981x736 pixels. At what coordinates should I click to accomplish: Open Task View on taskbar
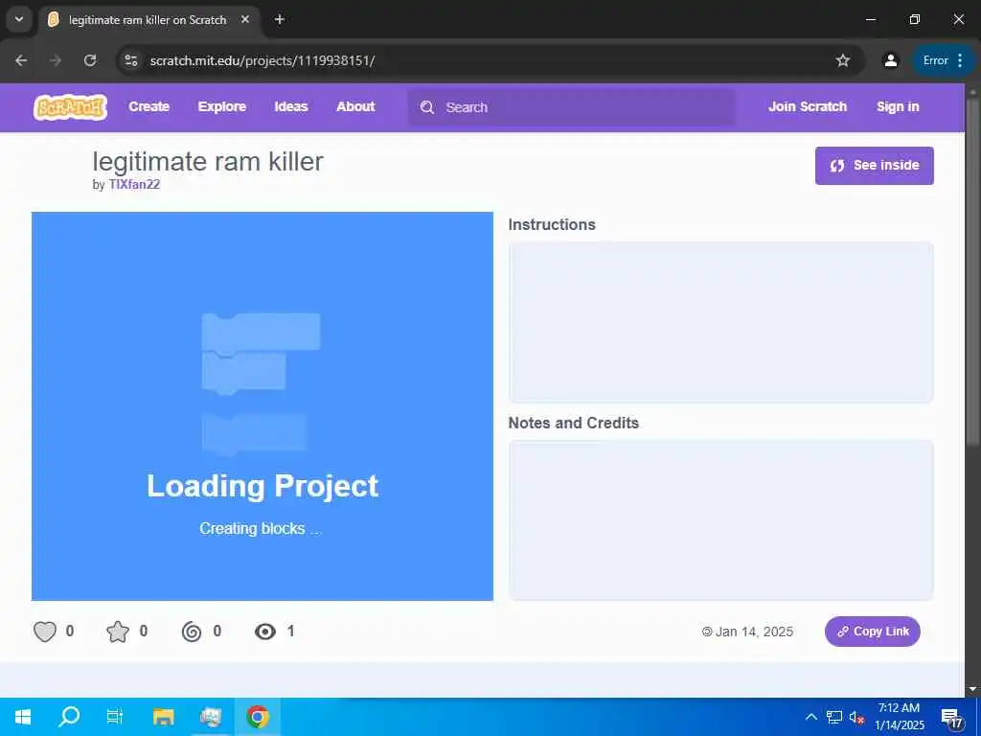click(115, 717)
